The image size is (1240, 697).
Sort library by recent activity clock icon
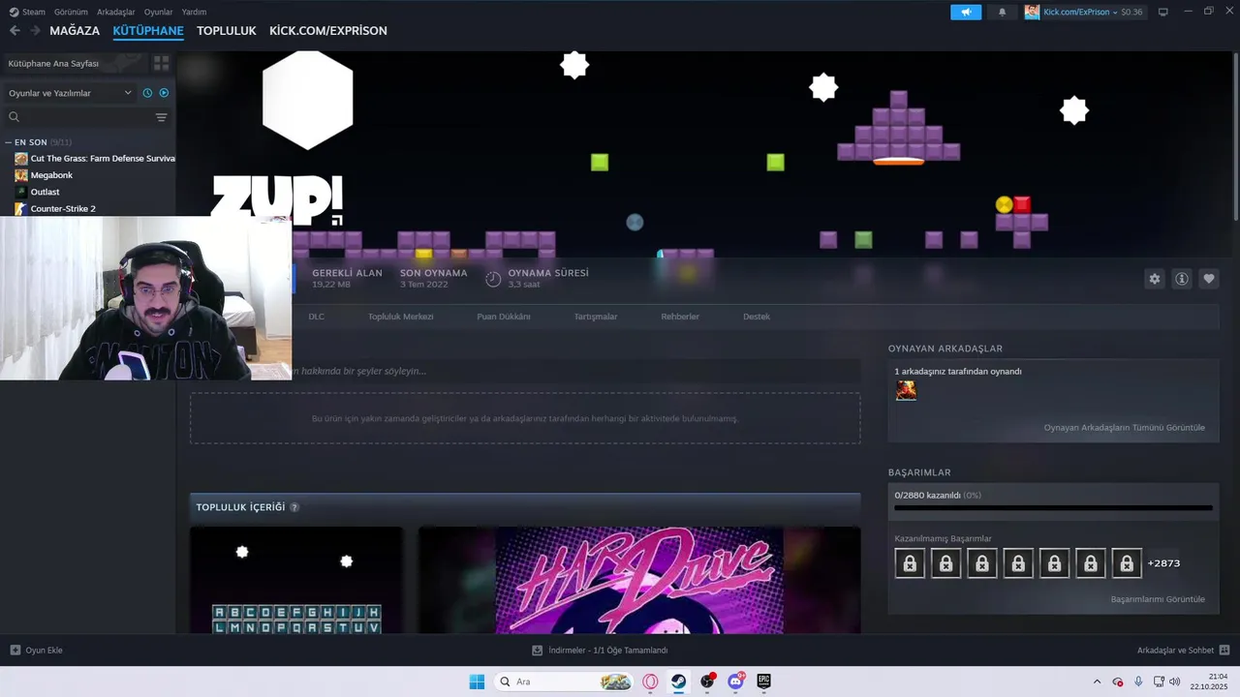point(147,93)
